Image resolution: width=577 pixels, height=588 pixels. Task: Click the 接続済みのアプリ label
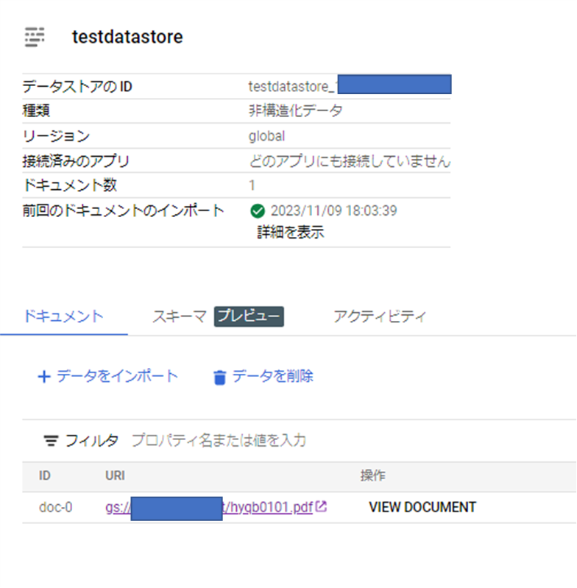tap(76, 161)
